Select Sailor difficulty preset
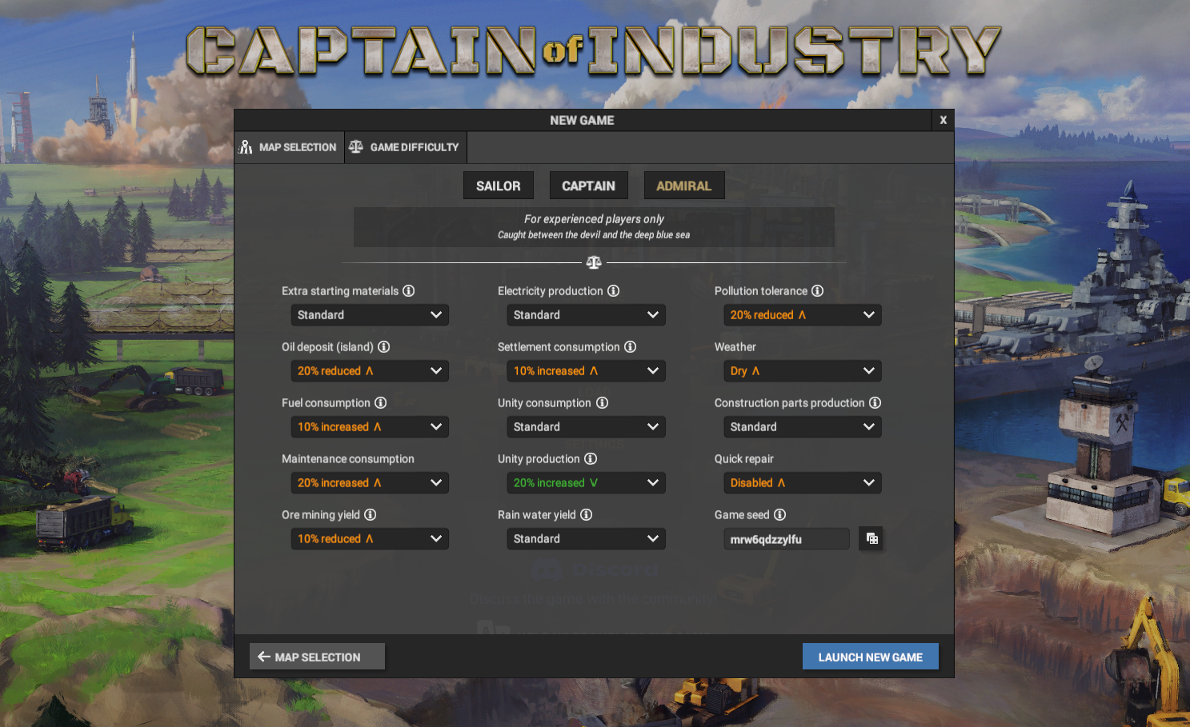 (498, 186)
